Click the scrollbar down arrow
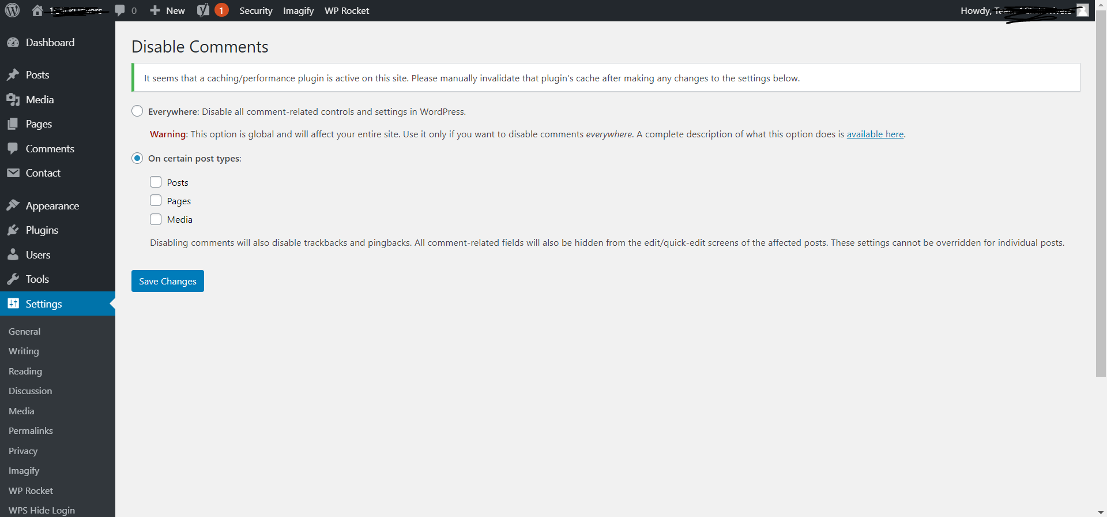Viewport: 1107px width, 517px height. [1101, 512]
